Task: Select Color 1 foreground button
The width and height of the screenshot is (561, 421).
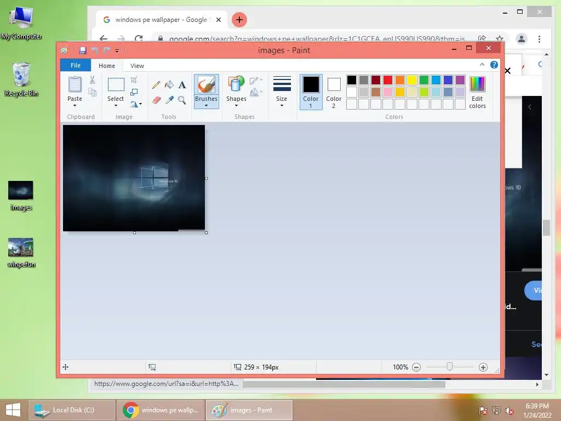Action: [x=311, y=92]
